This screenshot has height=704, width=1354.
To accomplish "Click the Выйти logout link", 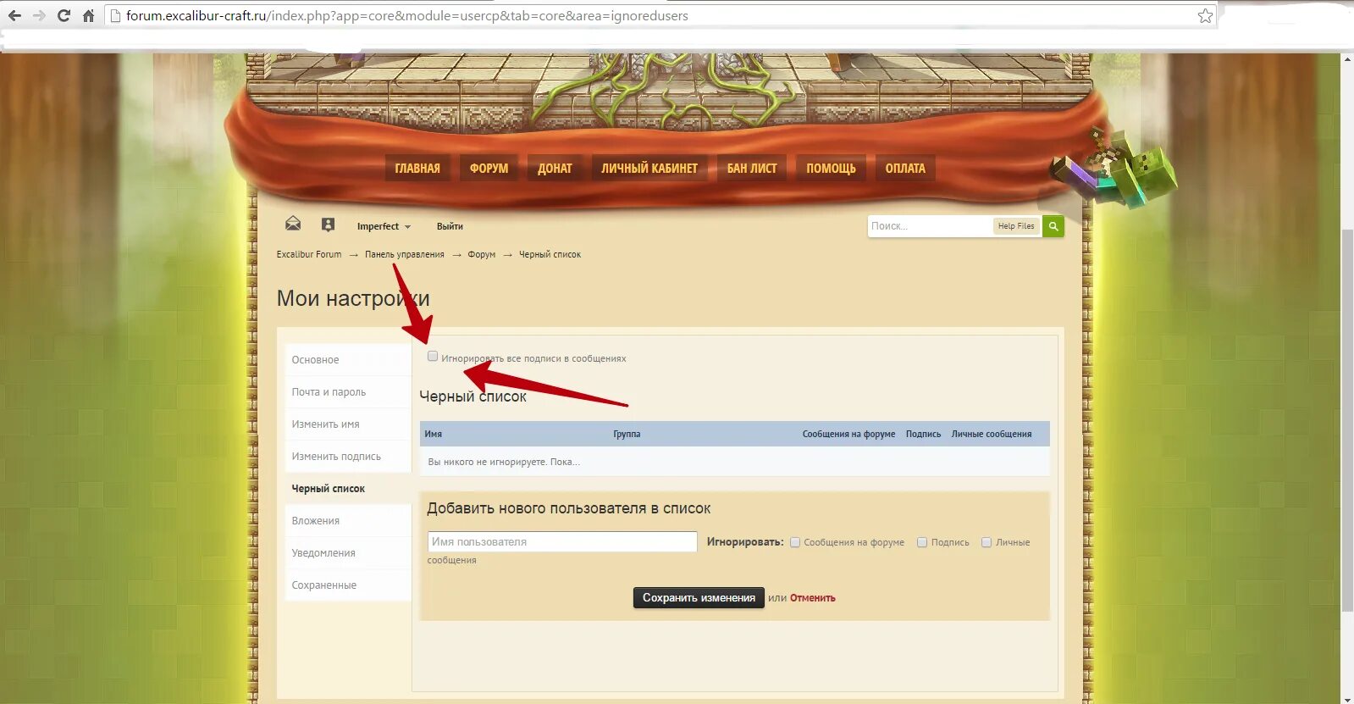I will 450,226.
